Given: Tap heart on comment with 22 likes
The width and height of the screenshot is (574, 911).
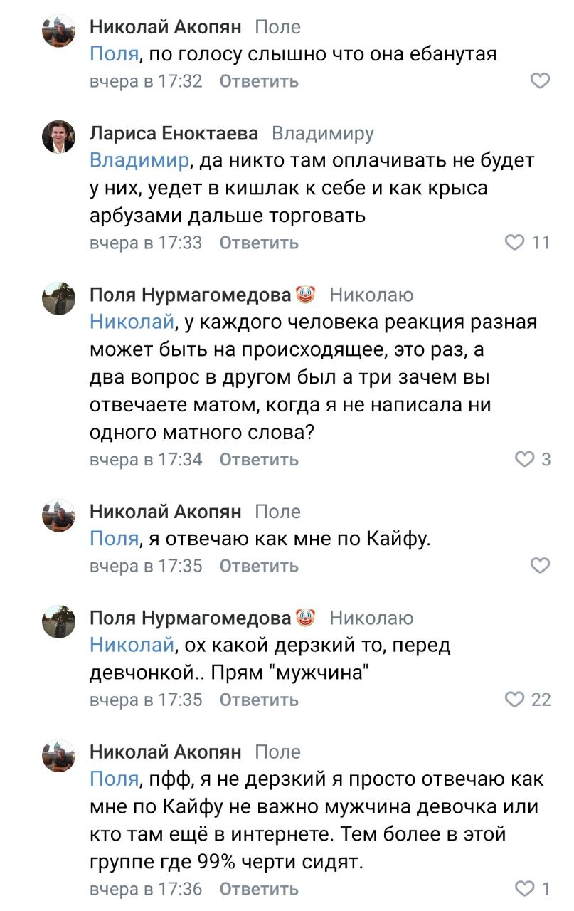Looking at the screenshot, I should click(514, 700).
